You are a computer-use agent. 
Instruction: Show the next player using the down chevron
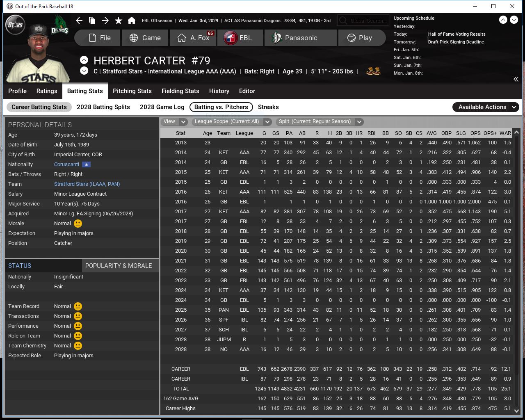pos(84,71)
